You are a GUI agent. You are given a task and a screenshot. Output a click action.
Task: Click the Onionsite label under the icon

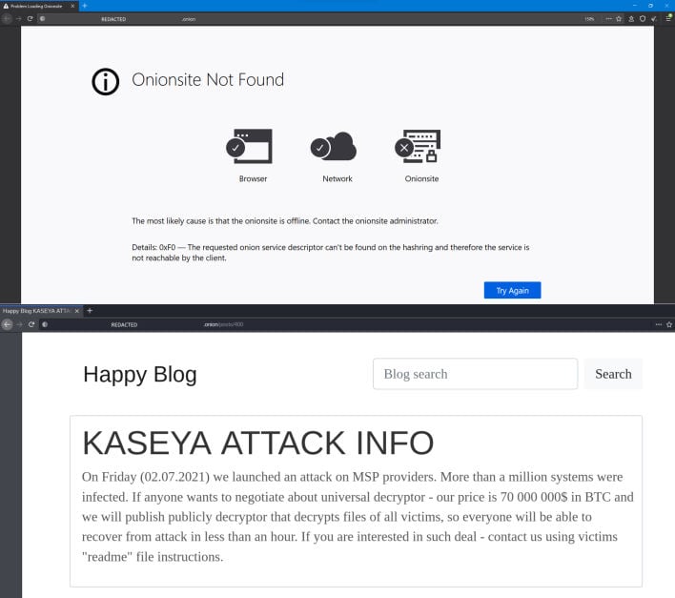421,178
